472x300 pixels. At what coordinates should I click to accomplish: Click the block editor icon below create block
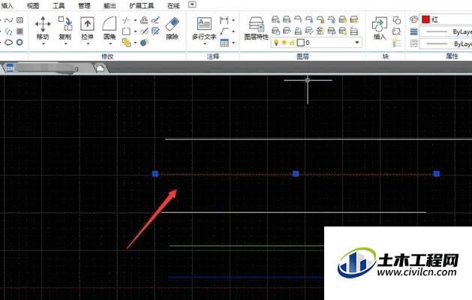[397, 31]
